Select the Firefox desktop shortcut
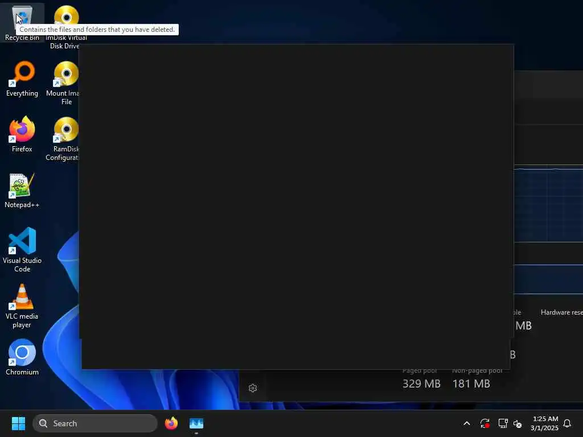 click(22, 134)
